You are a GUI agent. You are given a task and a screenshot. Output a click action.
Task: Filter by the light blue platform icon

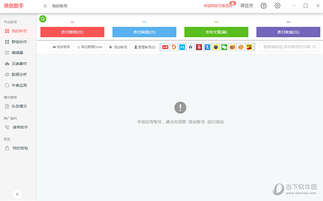click(182, 47)
